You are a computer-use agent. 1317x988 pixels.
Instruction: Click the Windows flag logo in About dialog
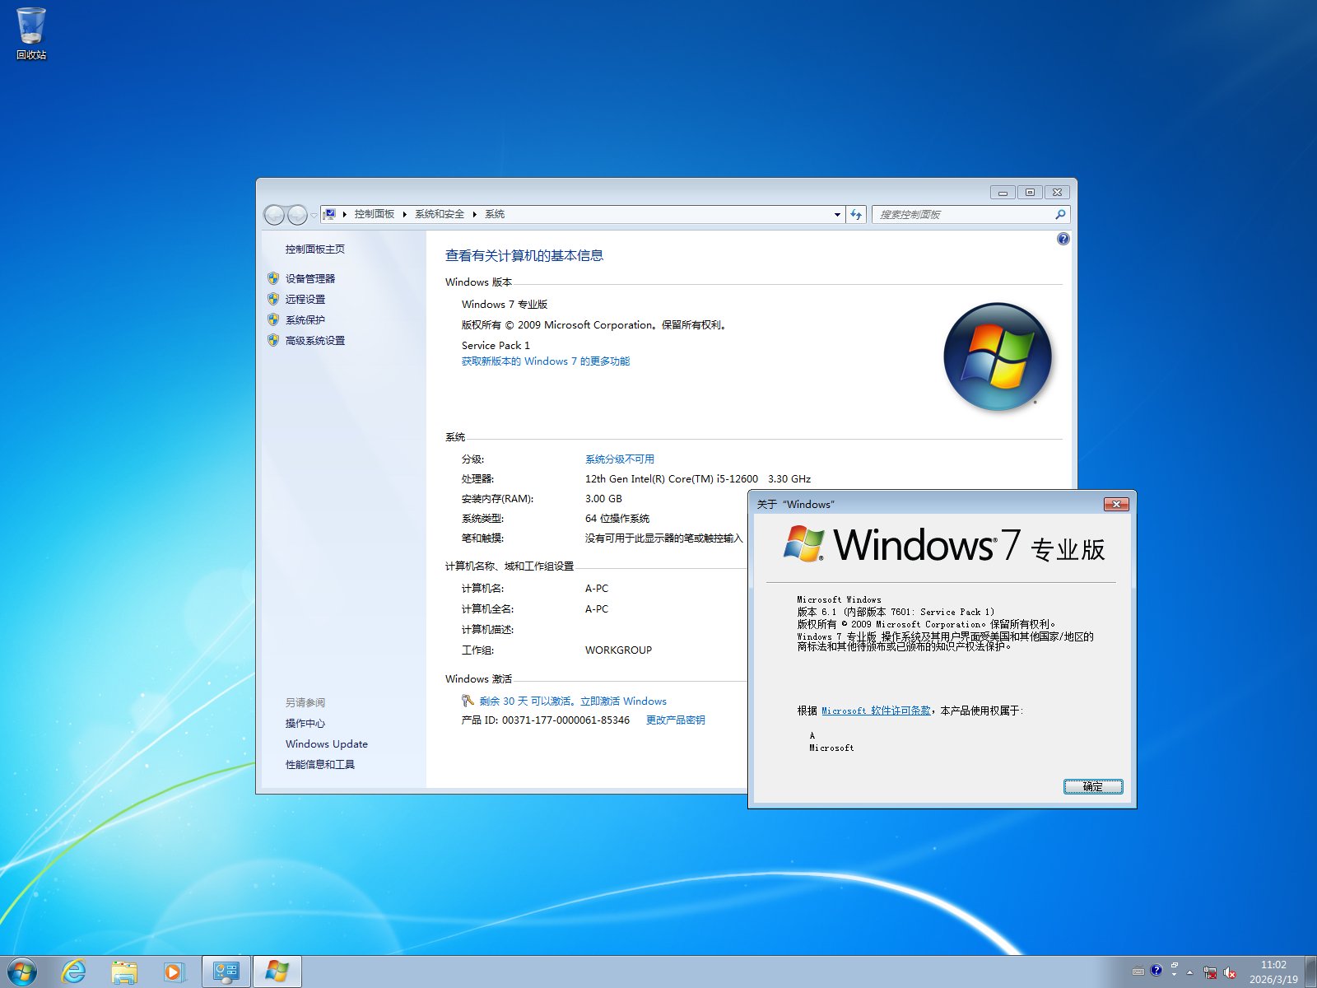pyautogui.click(x=804, y=544)
